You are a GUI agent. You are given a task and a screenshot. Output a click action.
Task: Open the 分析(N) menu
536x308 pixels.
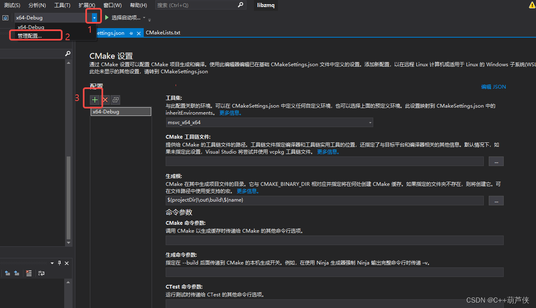point(37,5)
